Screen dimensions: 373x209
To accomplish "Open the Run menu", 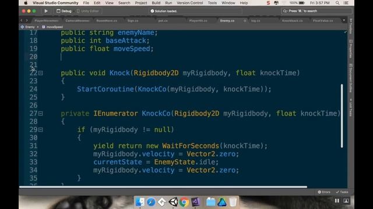I will tap(168, 3).
